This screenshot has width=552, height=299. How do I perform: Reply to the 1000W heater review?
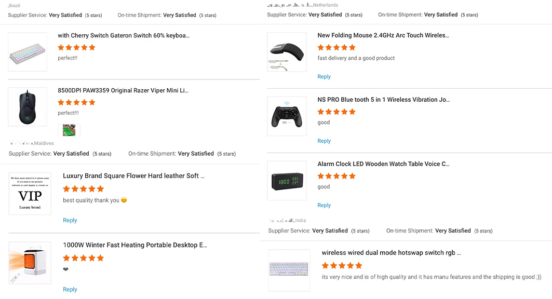pos(70,289)
